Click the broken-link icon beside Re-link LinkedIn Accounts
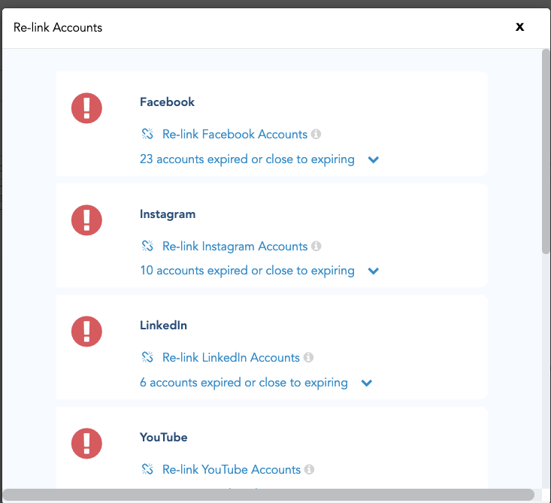 [147, 358]
